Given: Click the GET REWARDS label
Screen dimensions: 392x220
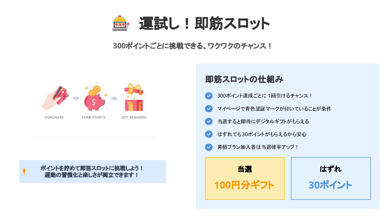Looking at the screenshot, I should [134, 117].
